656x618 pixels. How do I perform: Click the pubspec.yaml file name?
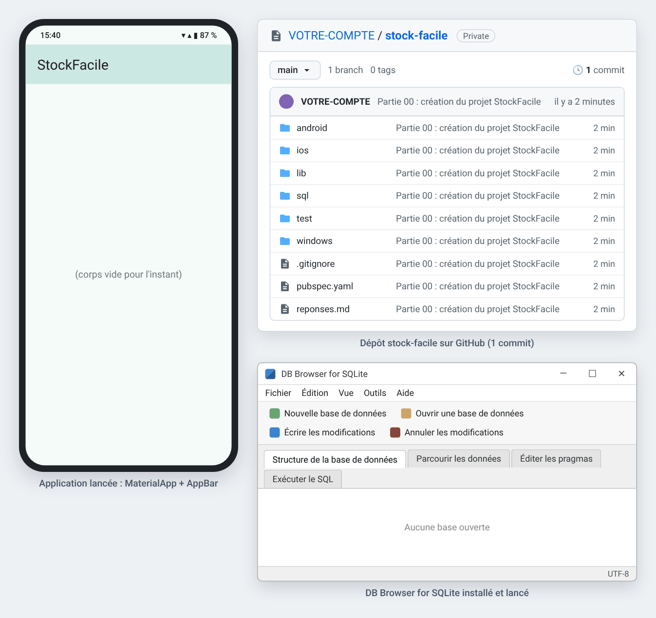(x=325, y=286)
